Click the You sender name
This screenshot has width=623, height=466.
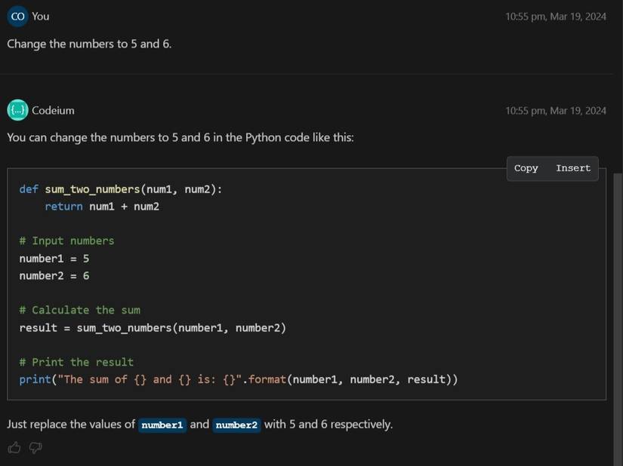point(41,16)
